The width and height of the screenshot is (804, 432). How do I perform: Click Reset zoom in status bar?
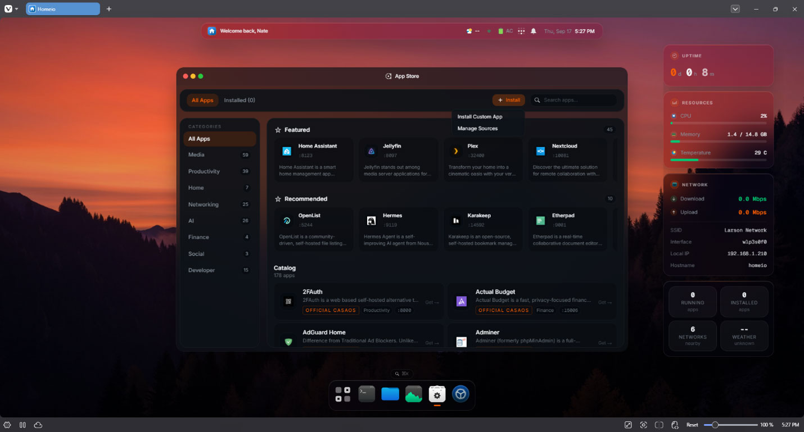click(692, 425)
